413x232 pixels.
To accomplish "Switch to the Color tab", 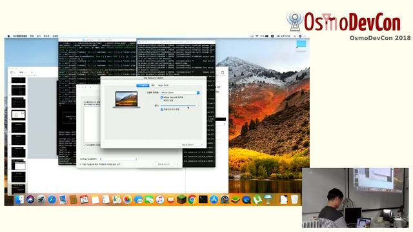I will tap(153, 86).
